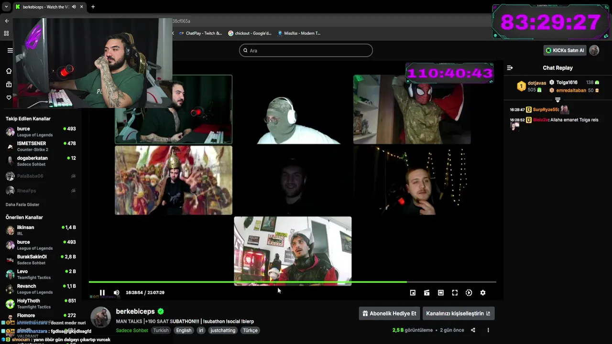Share the video using the share icon
Screen dimensions: 612x344
tap(473, 330)
